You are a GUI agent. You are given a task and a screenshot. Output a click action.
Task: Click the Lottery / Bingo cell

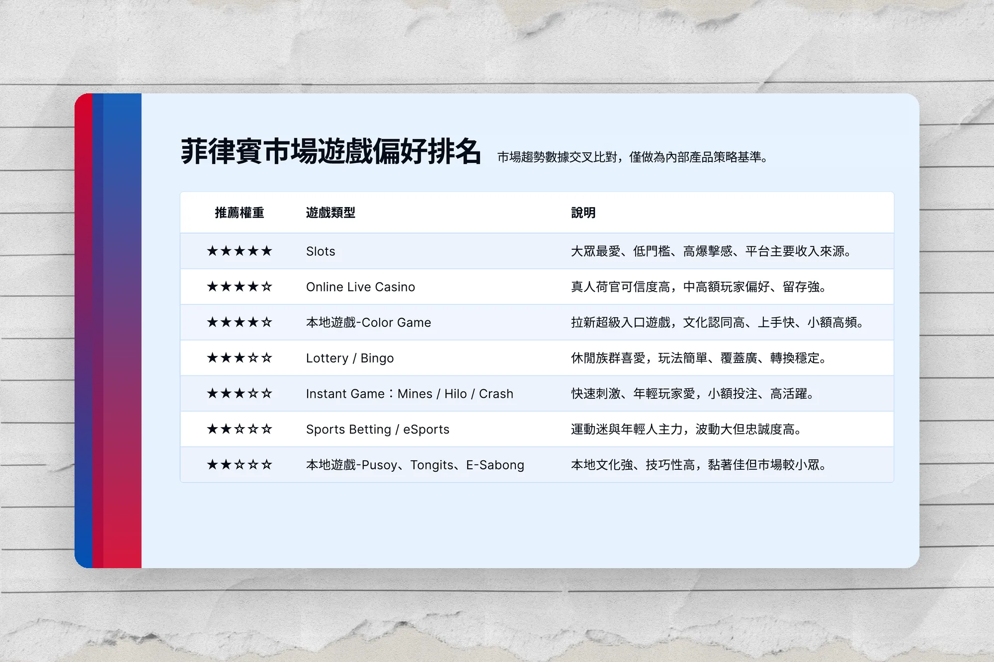[350, 358]
